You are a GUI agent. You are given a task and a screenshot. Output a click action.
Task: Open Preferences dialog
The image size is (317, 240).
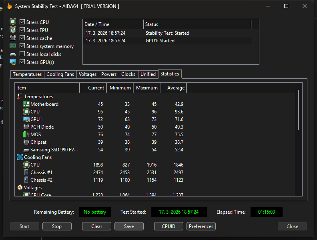pos(201,226)
